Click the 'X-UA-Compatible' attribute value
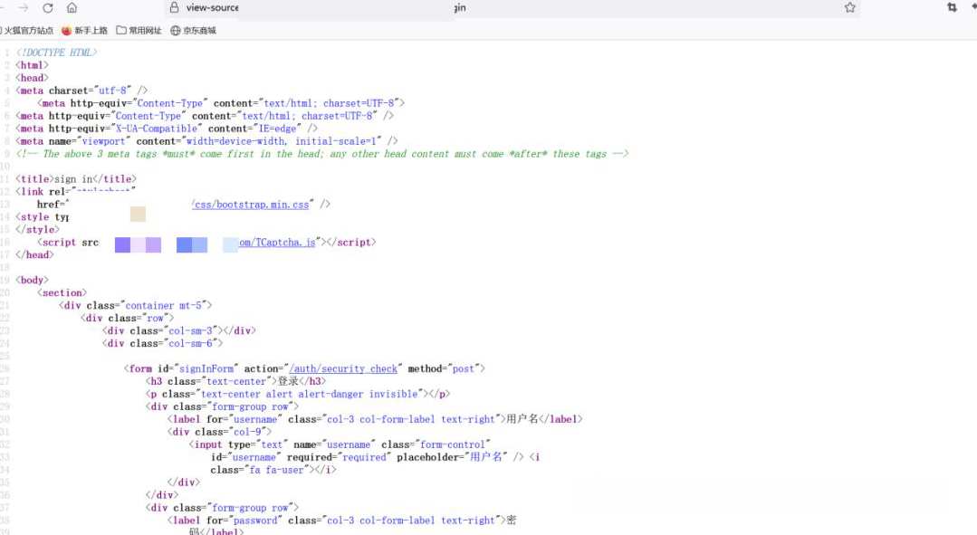Screen dimensions: 977x535 coord(157,129)
